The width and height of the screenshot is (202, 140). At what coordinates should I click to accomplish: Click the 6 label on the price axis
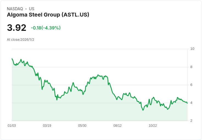point(191,85)
